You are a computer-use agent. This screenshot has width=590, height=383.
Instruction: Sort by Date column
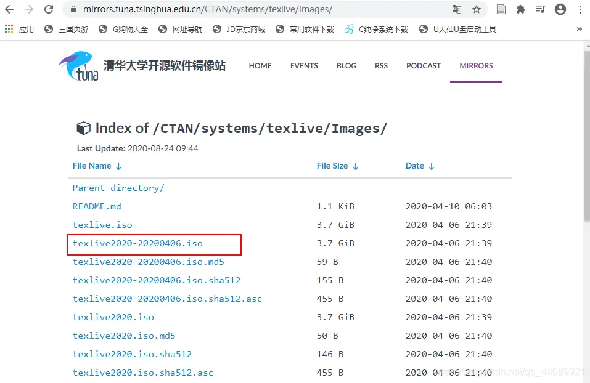(x=420, y=166)
